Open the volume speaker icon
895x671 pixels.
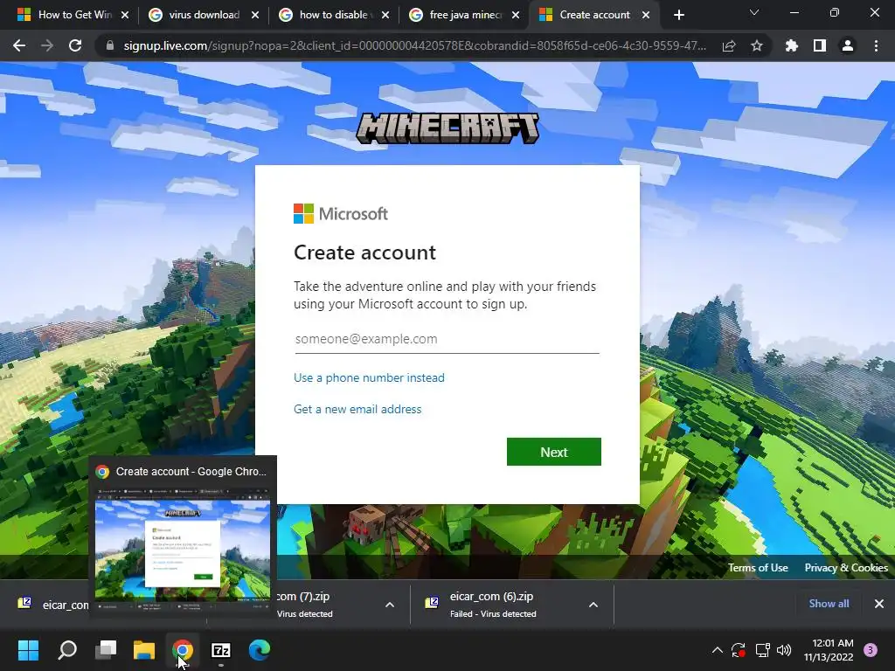pos(784,649)
